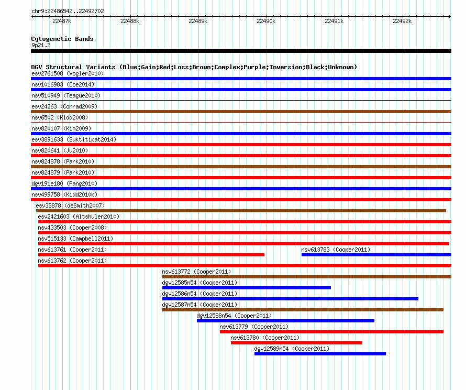Open nsv433503 (Cooper2008) variant label
The height and width of the screenshot is (390, 466).
(x=72, y=227)
